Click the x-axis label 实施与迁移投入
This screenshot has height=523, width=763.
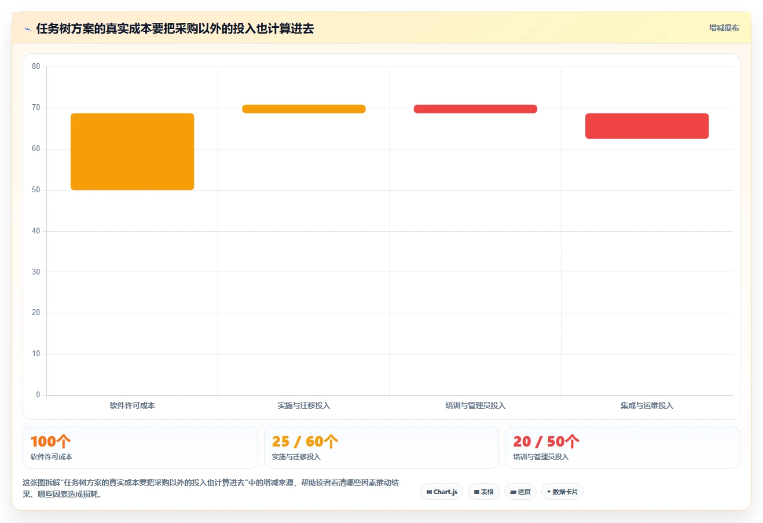coord(304,405)
